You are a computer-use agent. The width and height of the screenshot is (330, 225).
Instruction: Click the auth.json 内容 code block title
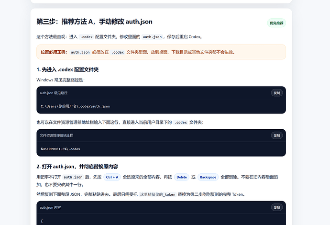pyautogui.click(x=50, y=207)
